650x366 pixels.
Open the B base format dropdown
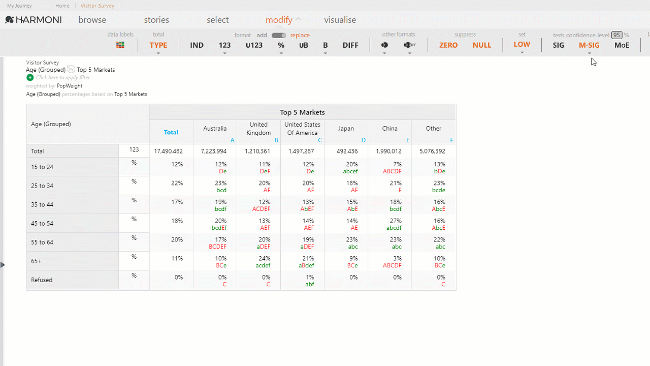[x=325, y=53]
